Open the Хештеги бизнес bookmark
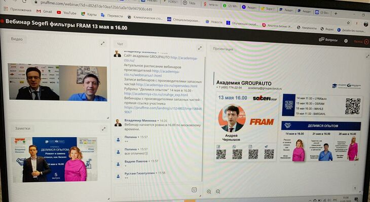The height and width of the screenshot is (202, 370). click(278, 26)
